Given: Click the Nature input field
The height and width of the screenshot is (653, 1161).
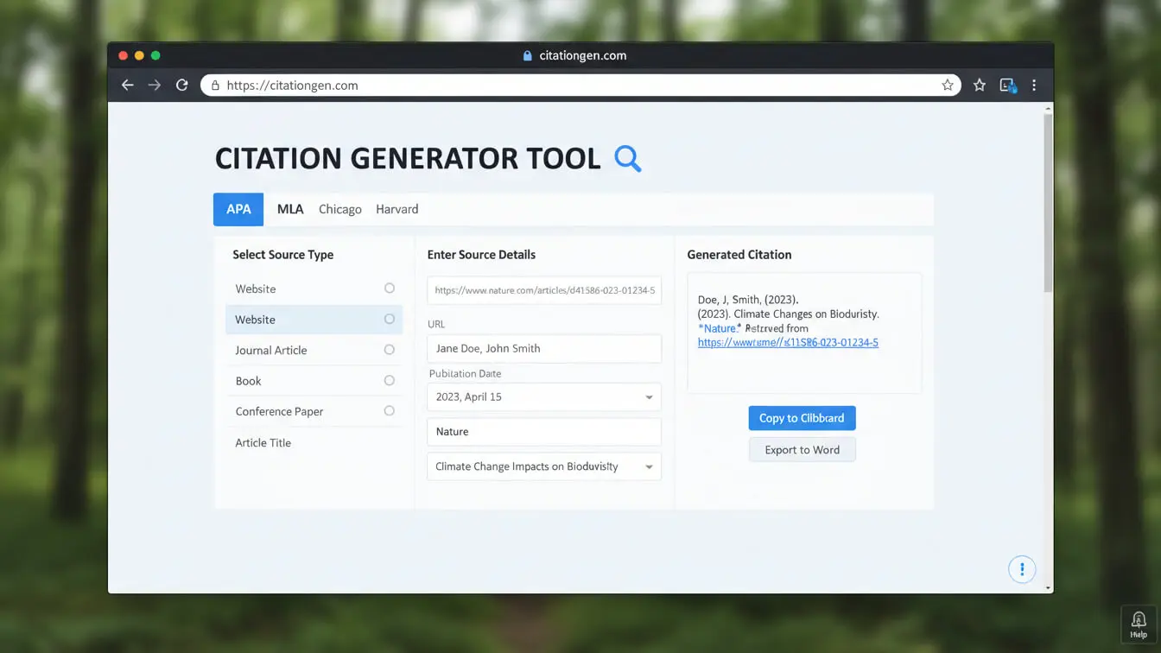Looking at the screenshot, I should click(x=544, y=432).
